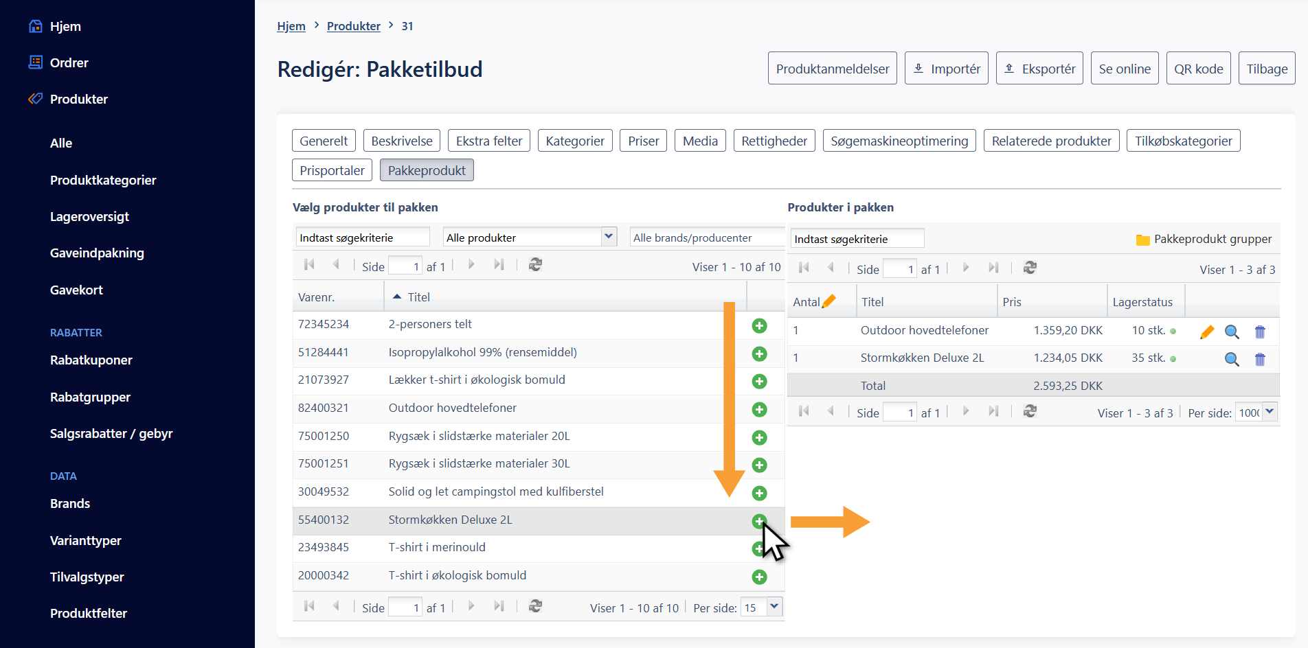Click the Eksportér button
1308x648 pixels.
[x=1039, y=69]
